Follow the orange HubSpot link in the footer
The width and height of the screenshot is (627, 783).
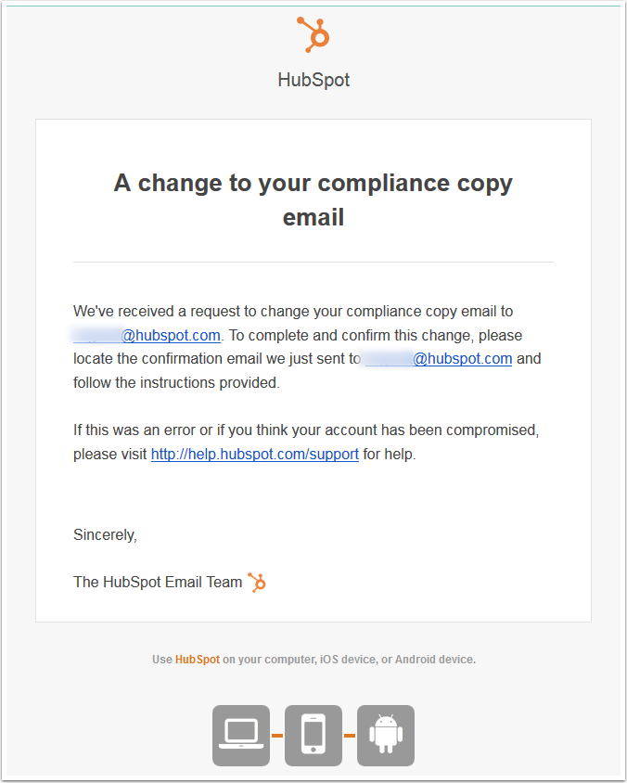point(198,660)
